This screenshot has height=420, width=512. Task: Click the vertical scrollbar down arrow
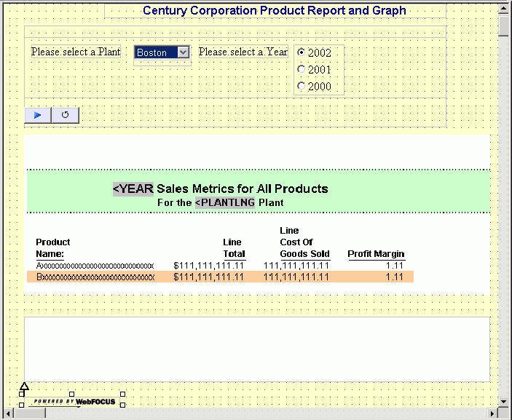[503, 401]
